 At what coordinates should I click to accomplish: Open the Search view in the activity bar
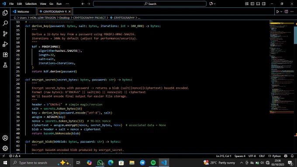[x=5, y=23]
